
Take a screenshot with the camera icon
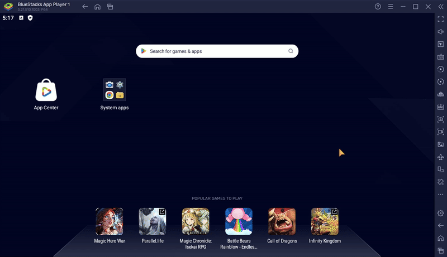(440, 119)
